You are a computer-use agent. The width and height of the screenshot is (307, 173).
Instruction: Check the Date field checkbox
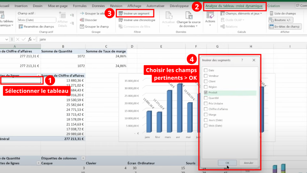point(206,70)
